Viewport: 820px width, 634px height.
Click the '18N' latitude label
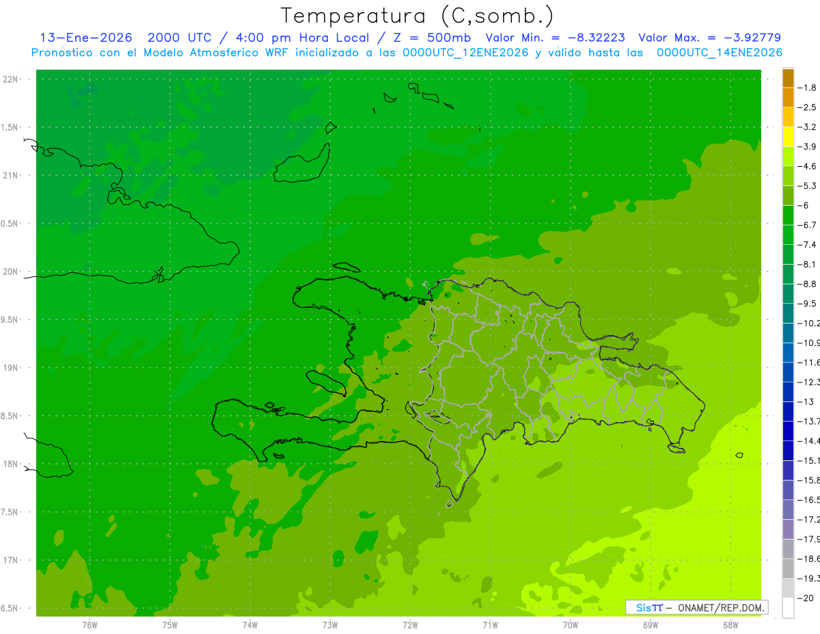click(10, 464)
